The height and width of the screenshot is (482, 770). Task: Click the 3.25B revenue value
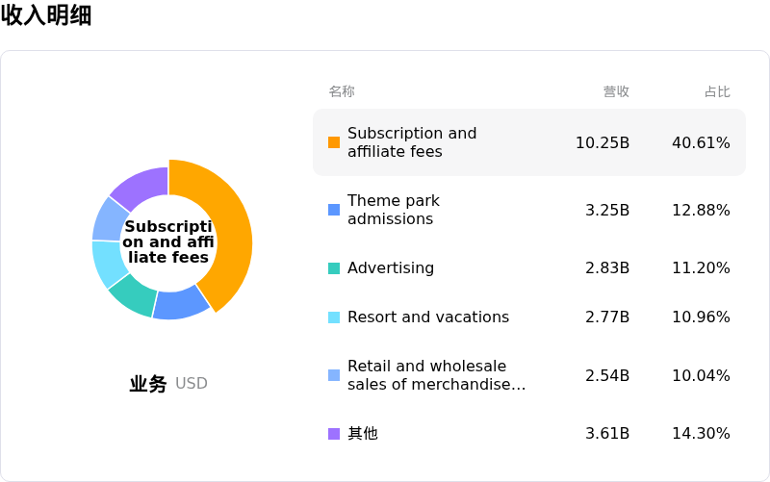[x=607, y=210]
